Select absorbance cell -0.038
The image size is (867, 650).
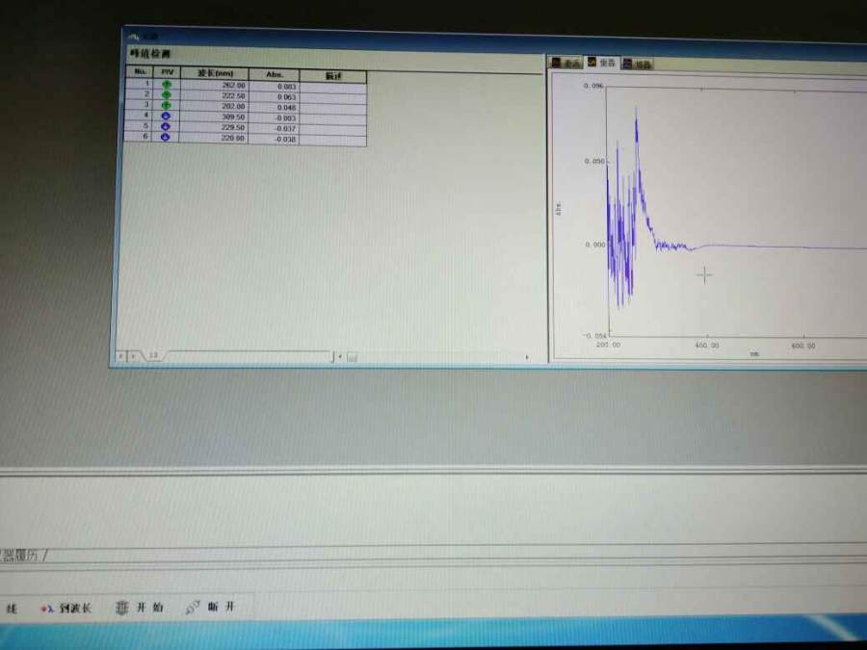[274, 139]
